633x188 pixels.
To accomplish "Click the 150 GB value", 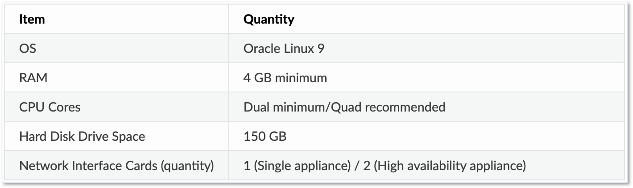I will pyautogui.click(x=265, y=136).
